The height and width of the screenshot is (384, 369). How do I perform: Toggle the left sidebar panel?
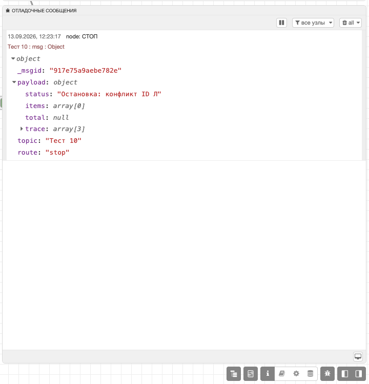click(x=345, y=374)
